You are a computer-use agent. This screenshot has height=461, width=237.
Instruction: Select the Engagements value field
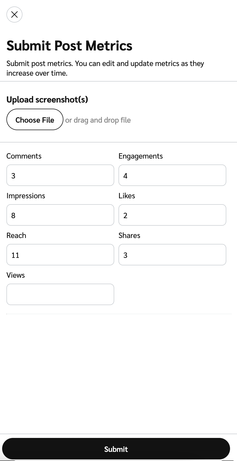click(172, 175)
